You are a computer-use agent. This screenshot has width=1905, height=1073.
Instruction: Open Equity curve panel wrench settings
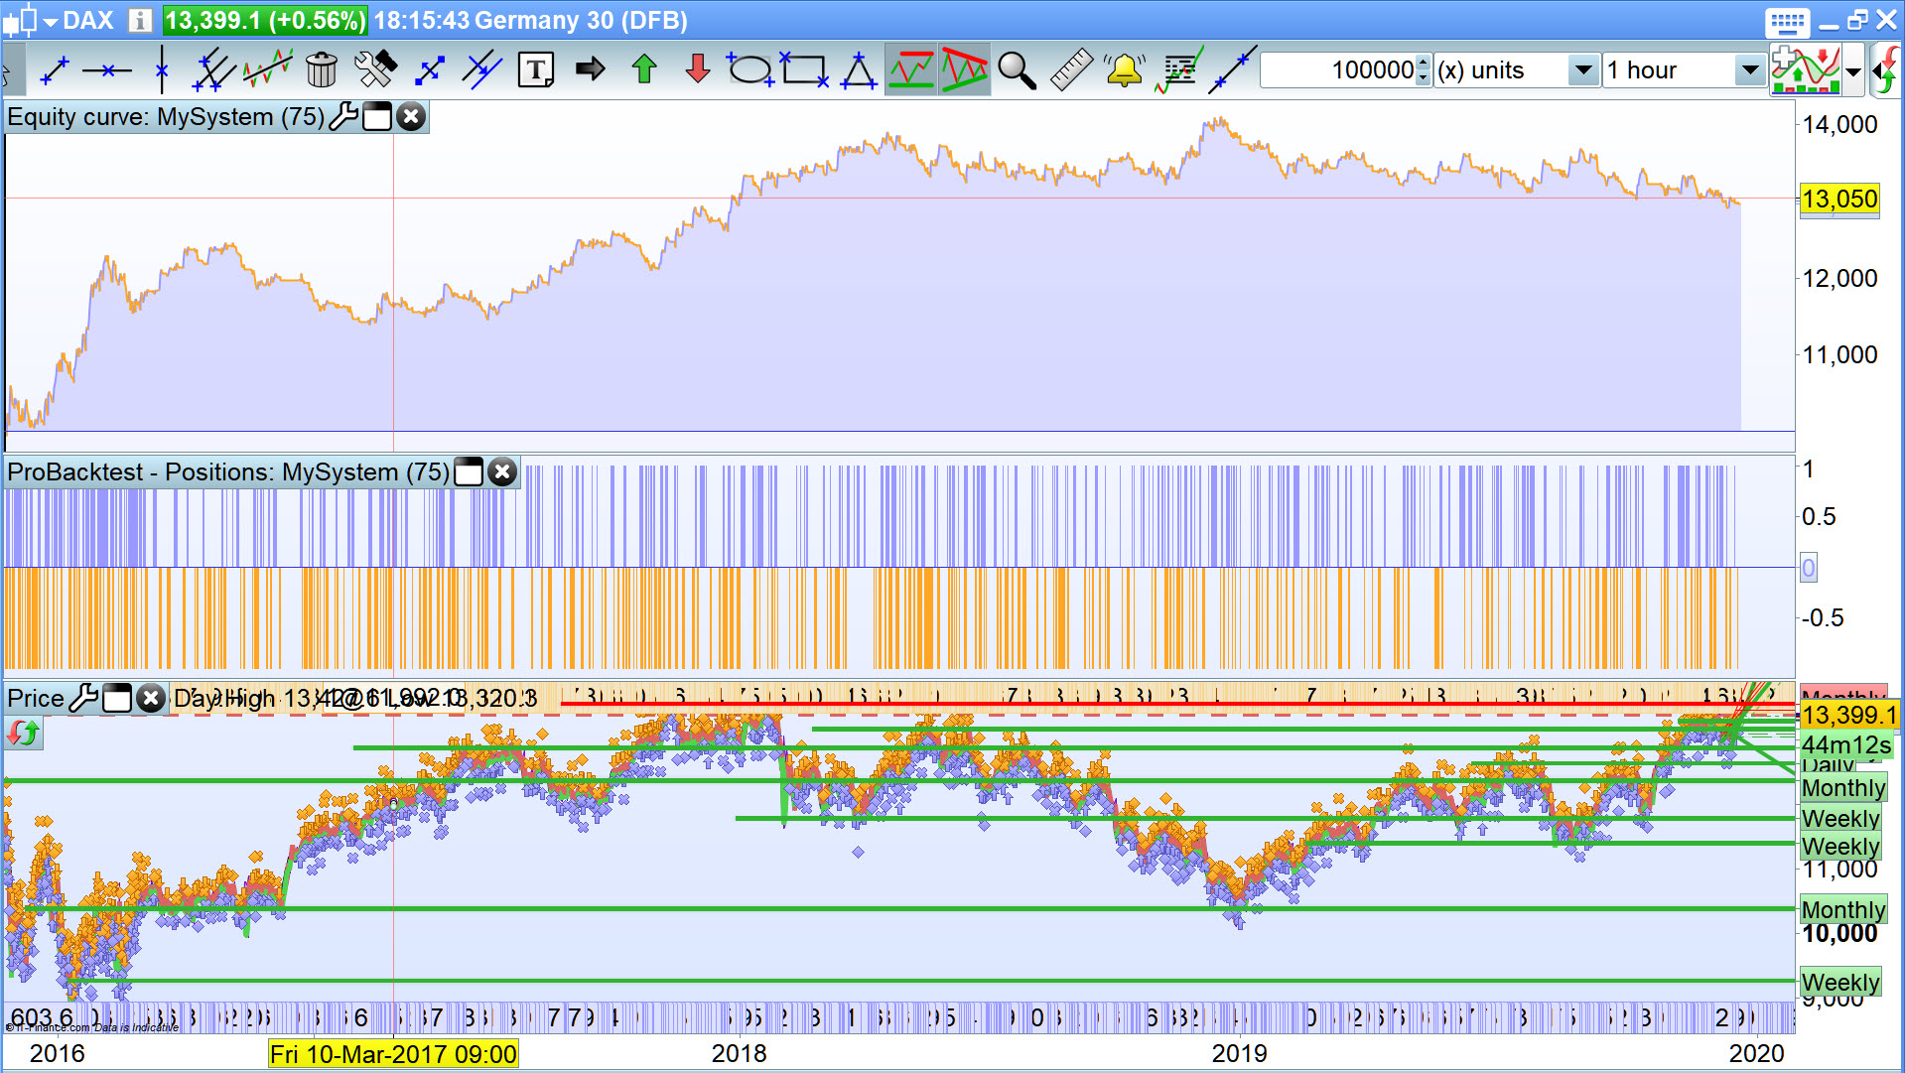point(343,116)
